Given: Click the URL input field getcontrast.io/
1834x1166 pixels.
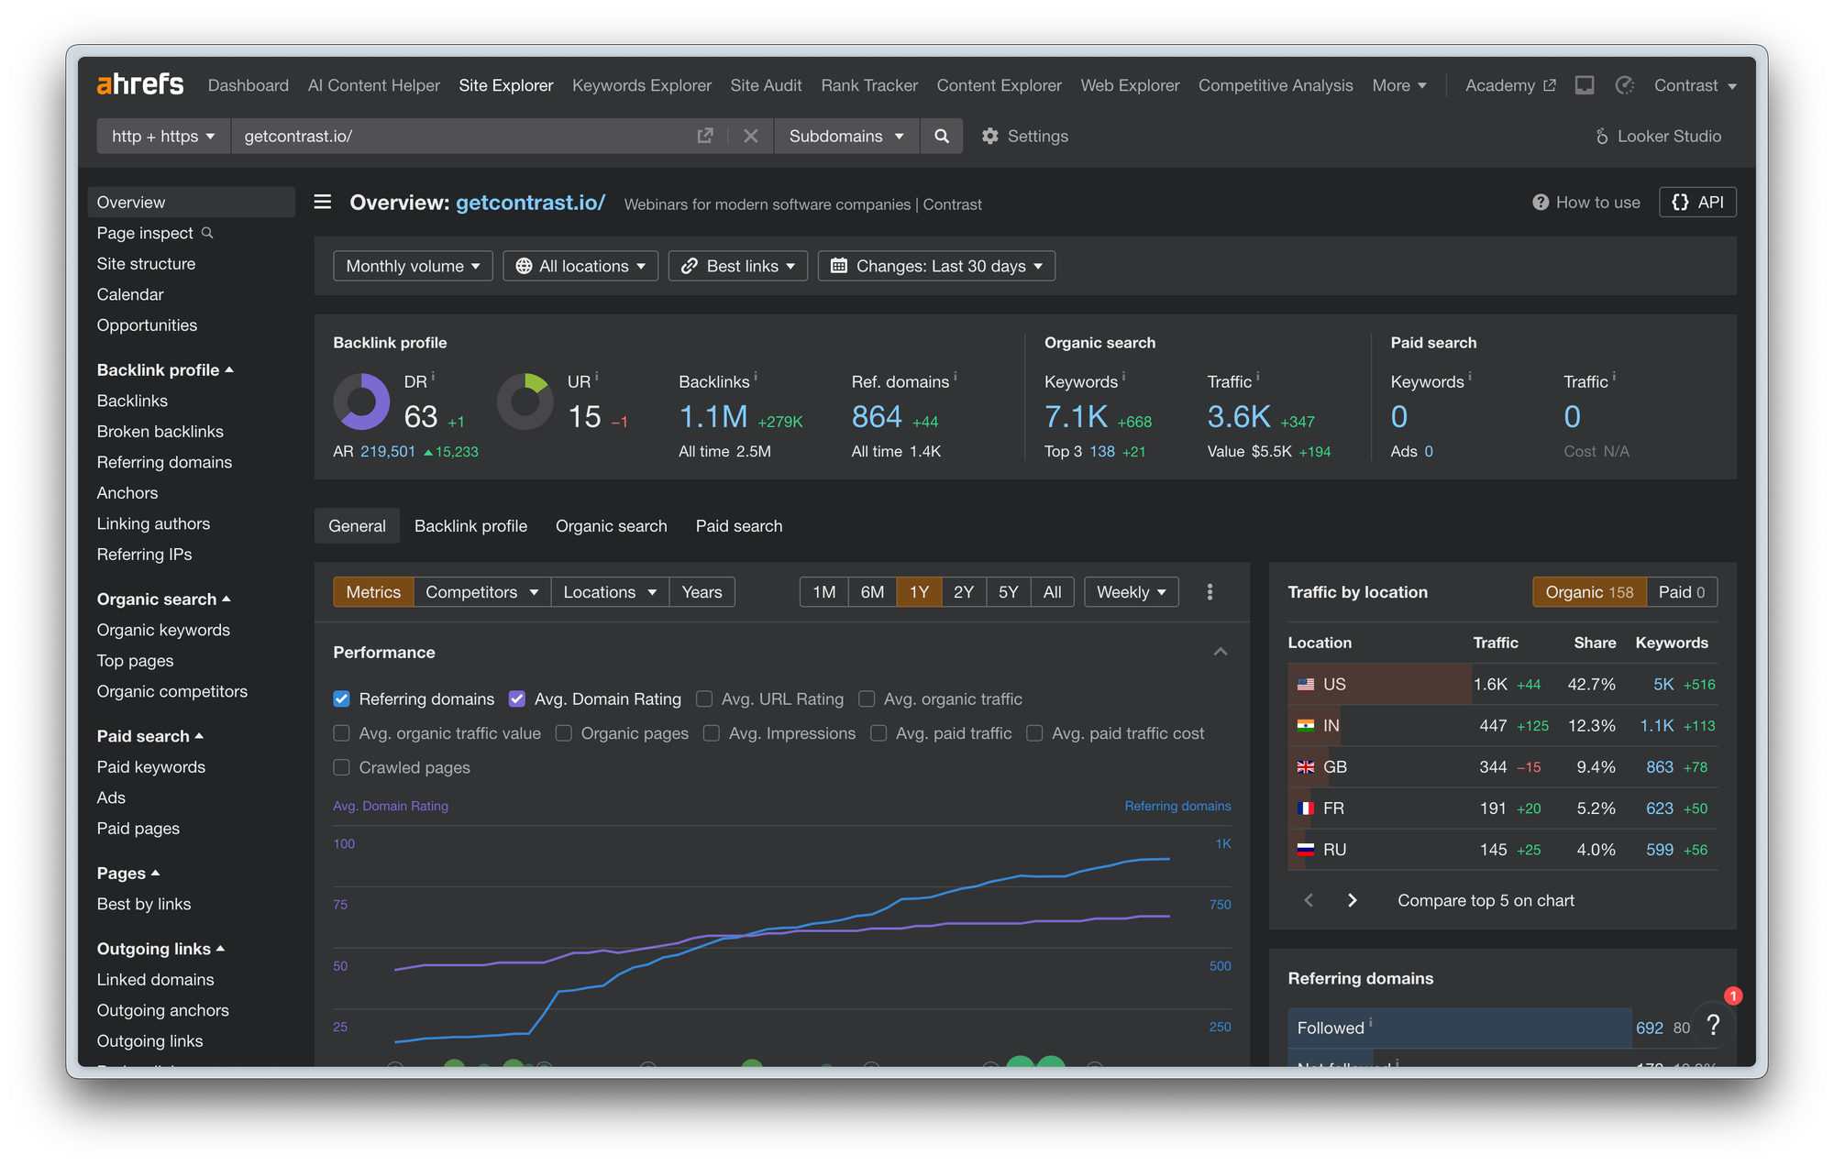Looking at the screenshot, I should (463, 136).
